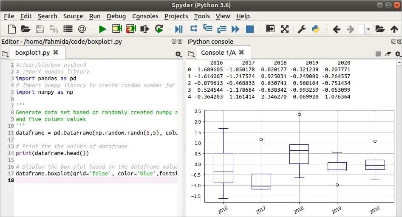The image size is (402, 217).
Task: Open preferences with the wrench icon
Action: pos(302,29)
